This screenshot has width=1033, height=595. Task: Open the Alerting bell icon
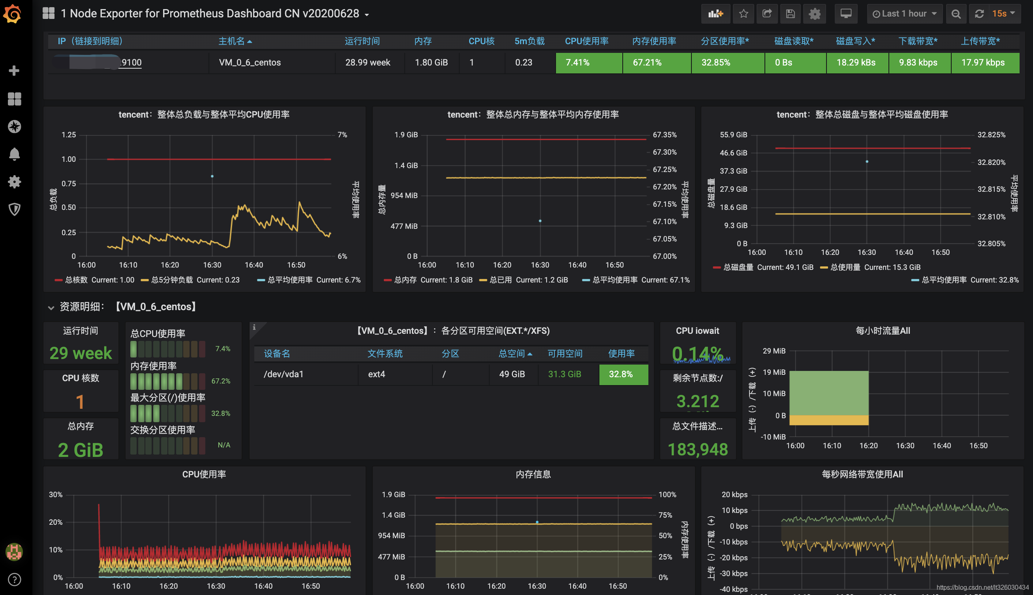point(14,154)
